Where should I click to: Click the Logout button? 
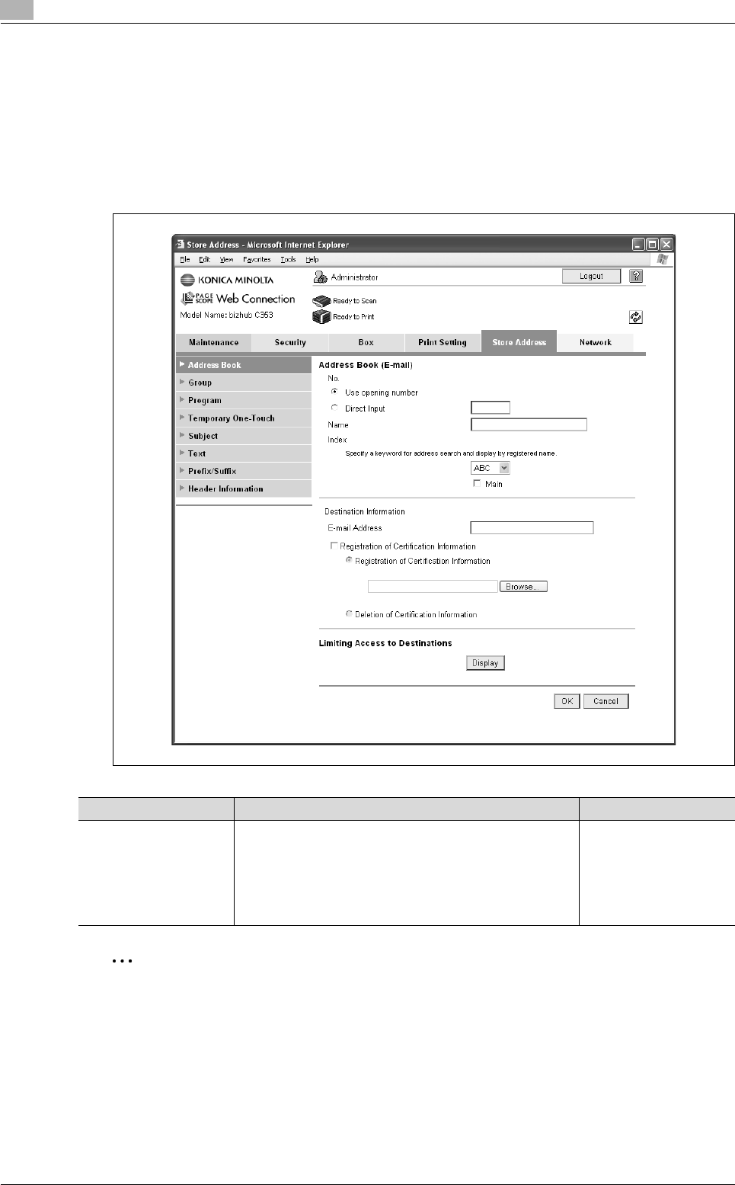pyautogui.click(x=591, y=276)
